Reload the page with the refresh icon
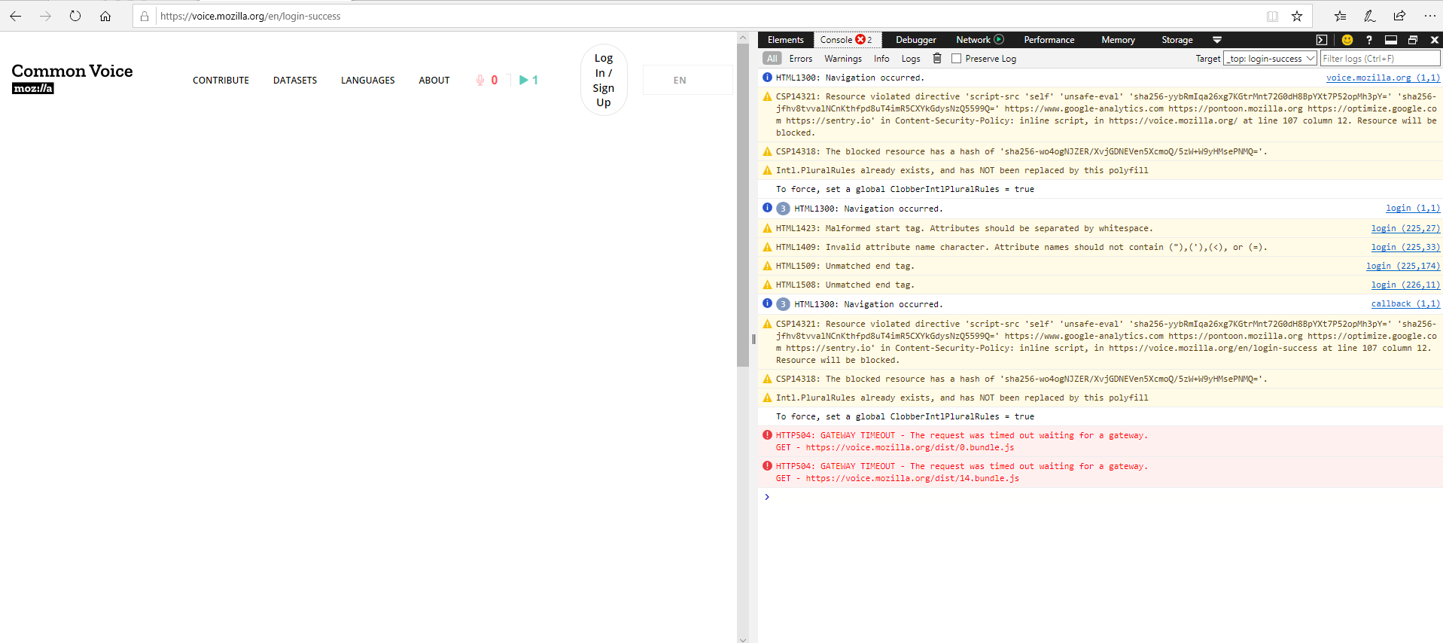Viewport: 1443px width, 643px height. point(75,16)
